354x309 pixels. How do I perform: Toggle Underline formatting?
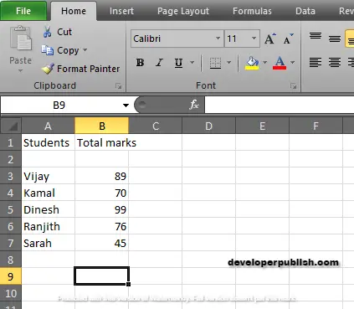point(178,63)
